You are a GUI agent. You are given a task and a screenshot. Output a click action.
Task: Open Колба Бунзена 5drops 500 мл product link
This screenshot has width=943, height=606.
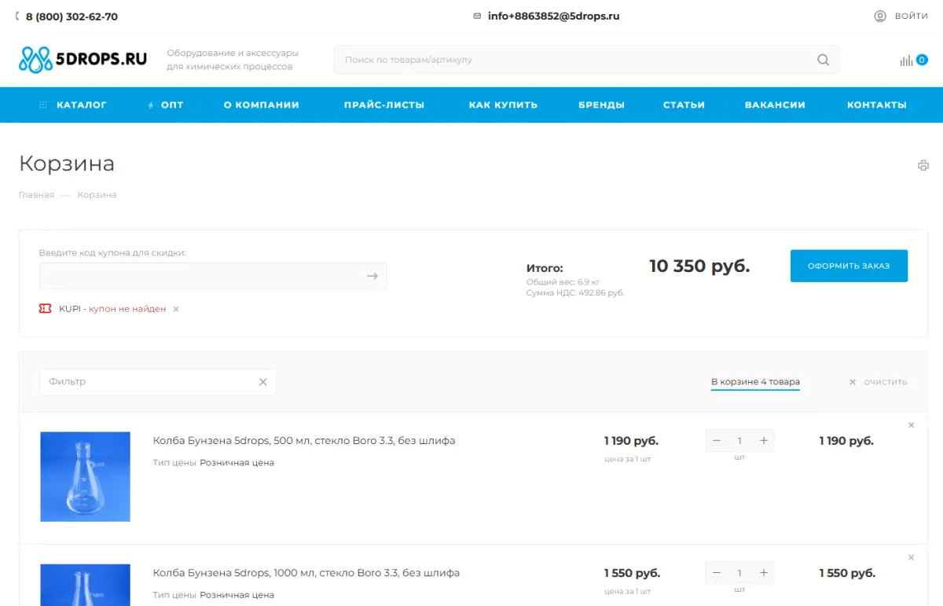click(304, 441)
